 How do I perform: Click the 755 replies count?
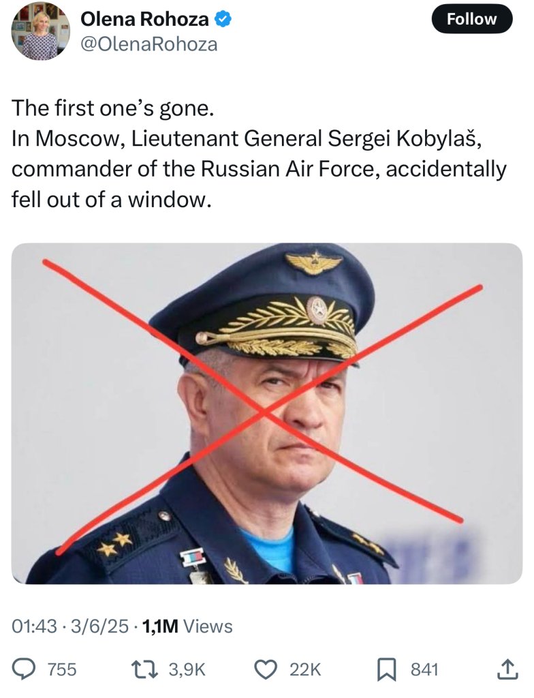pyautogui.click(x=62, y=669)
